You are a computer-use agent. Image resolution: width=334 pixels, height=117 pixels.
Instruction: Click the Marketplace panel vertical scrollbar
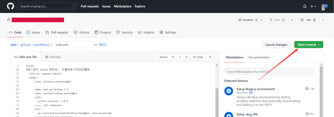click(321, 91)
